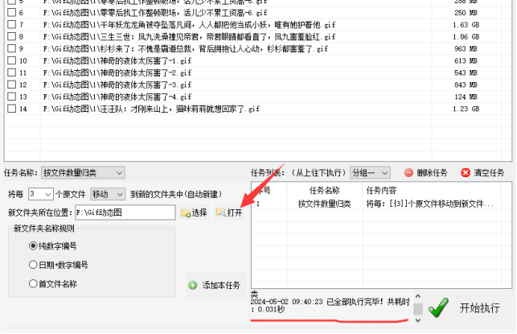The image size is (517, 334).
Task: Tick the checkbox for row 12
Action: coord(12,85)
